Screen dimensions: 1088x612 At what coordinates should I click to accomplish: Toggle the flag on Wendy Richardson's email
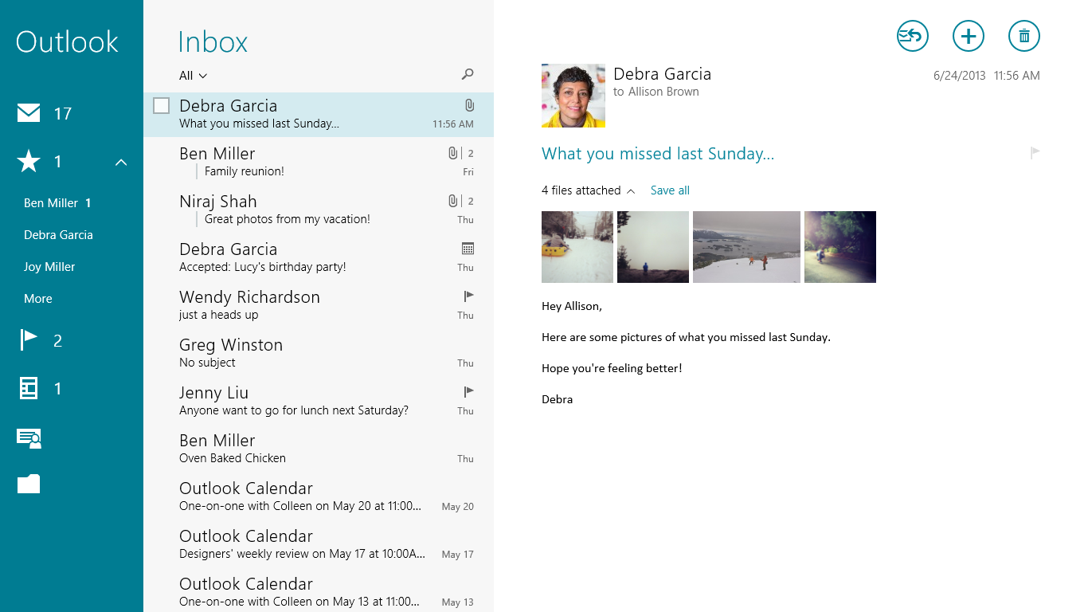468,296
